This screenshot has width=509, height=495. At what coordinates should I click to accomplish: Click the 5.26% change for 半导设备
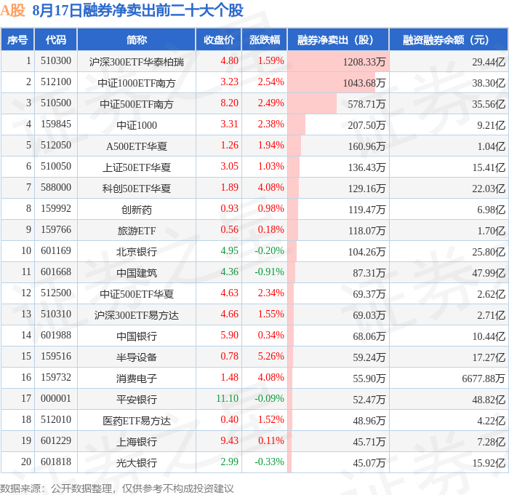pyautogui.click(x=271, y=356)
